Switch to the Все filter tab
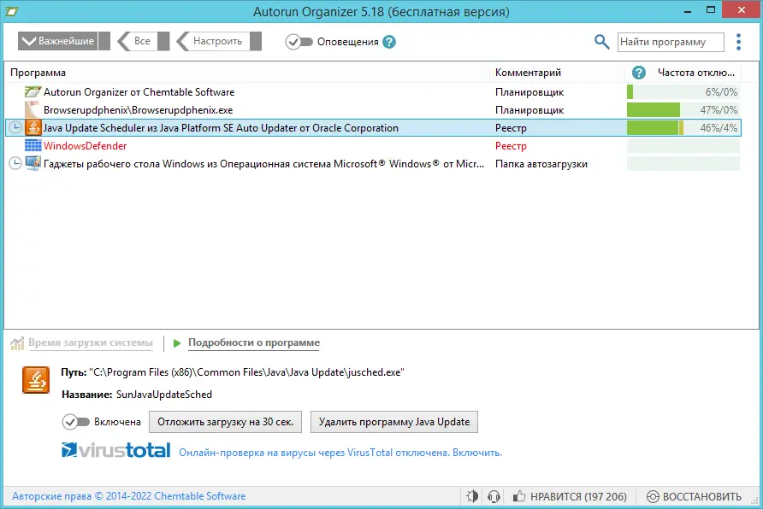Screen dimensions: 763x509 pyautogui.click(x=143, y=41)
